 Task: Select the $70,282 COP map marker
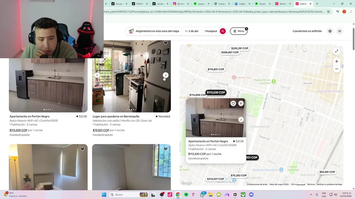(x=239, y=176)
